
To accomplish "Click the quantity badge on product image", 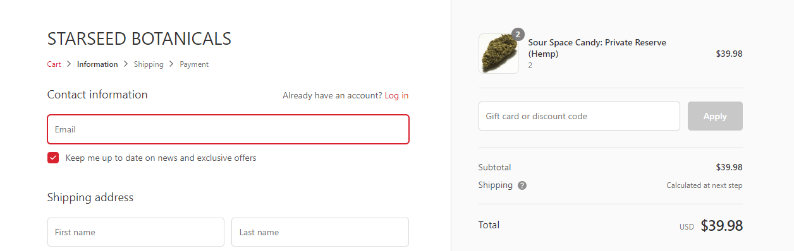I will pos(518,35).
